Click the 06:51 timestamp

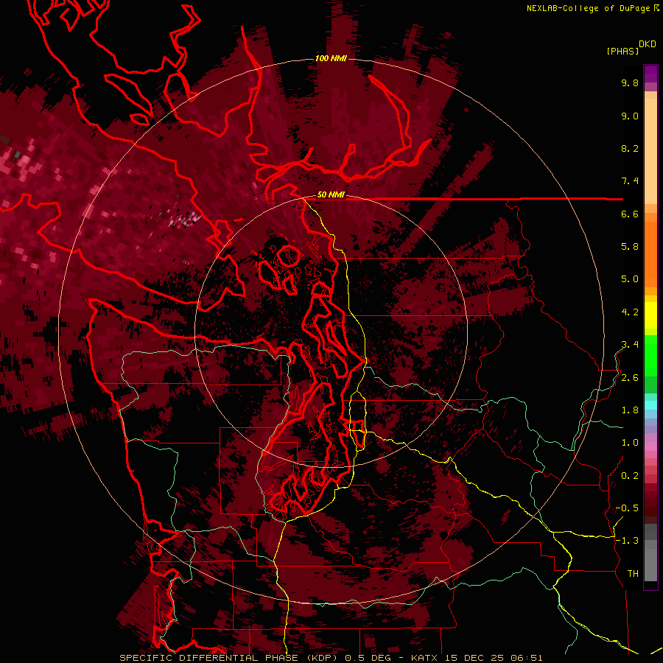coord(527,658)
